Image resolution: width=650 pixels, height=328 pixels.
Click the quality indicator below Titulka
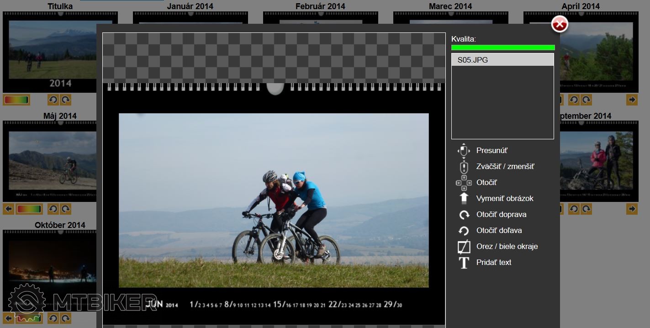tap(16, 100)
